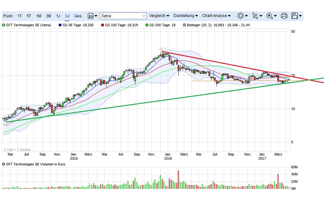Open the Darstellung dropdown menu
Screen dimensions: 324x202
point(185,16)
